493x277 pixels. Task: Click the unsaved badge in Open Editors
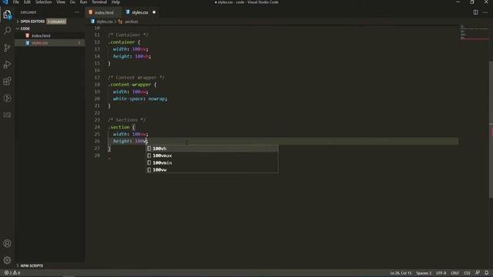(x=56, y=22)
